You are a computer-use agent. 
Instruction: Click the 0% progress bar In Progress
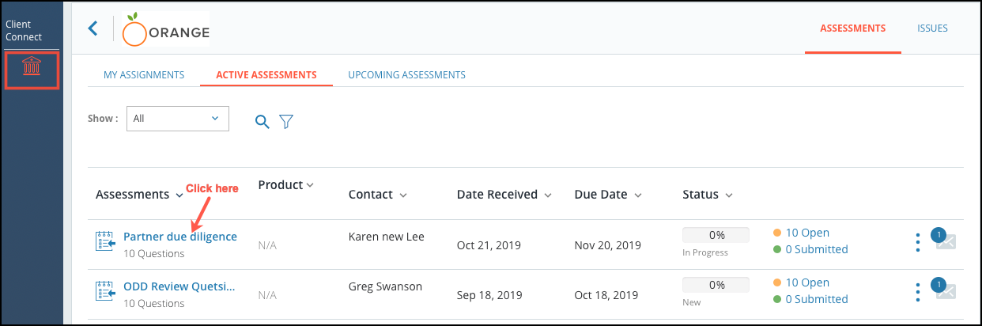pos(716,235)
